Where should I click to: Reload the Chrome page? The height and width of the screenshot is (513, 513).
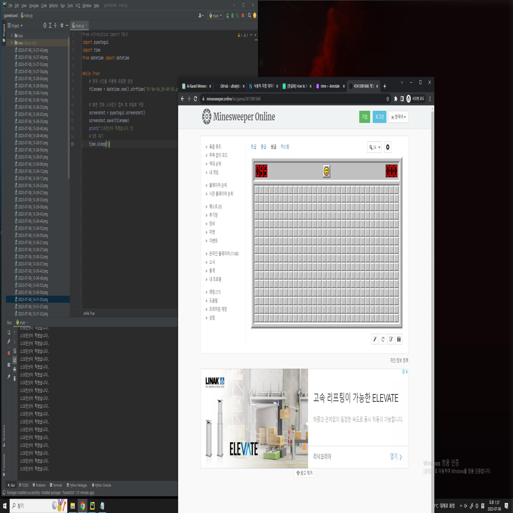(x=195, y=99)
